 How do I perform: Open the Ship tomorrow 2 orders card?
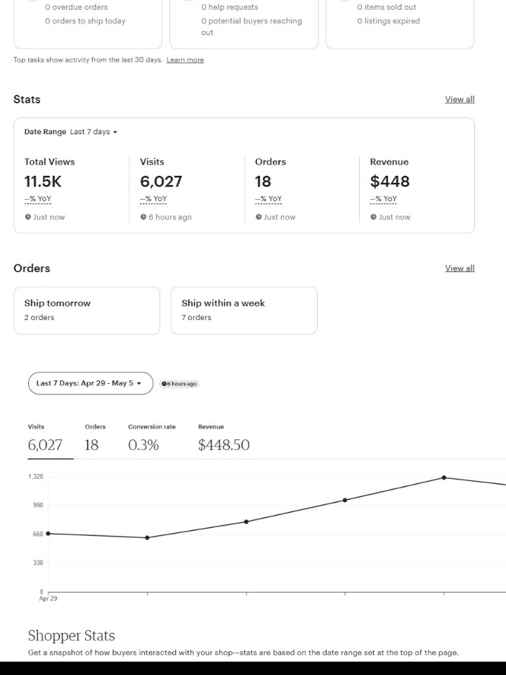(87, 310)
